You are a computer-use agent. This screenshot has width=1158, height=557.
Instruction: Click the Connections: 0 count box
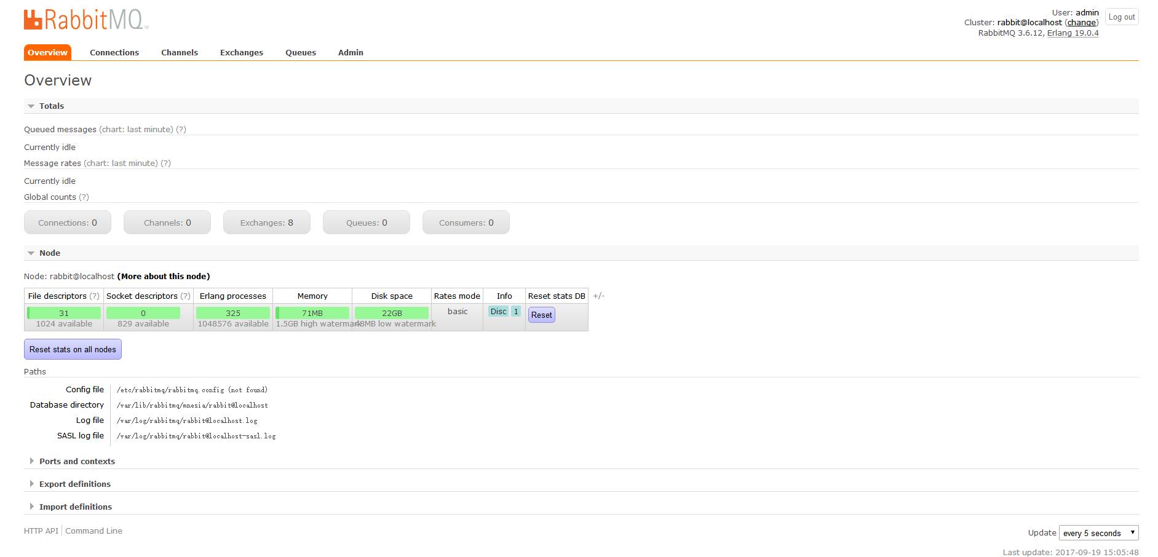68,223
